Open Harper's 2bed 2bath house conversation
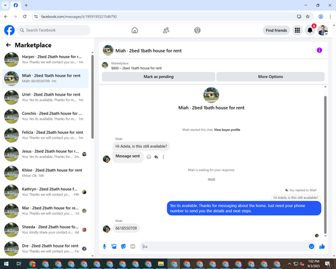336x269 pixels. pos(45,59)
